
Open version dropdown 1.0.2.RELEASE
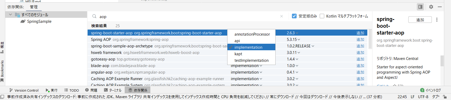pyautogui.click(x=300, y=46)
